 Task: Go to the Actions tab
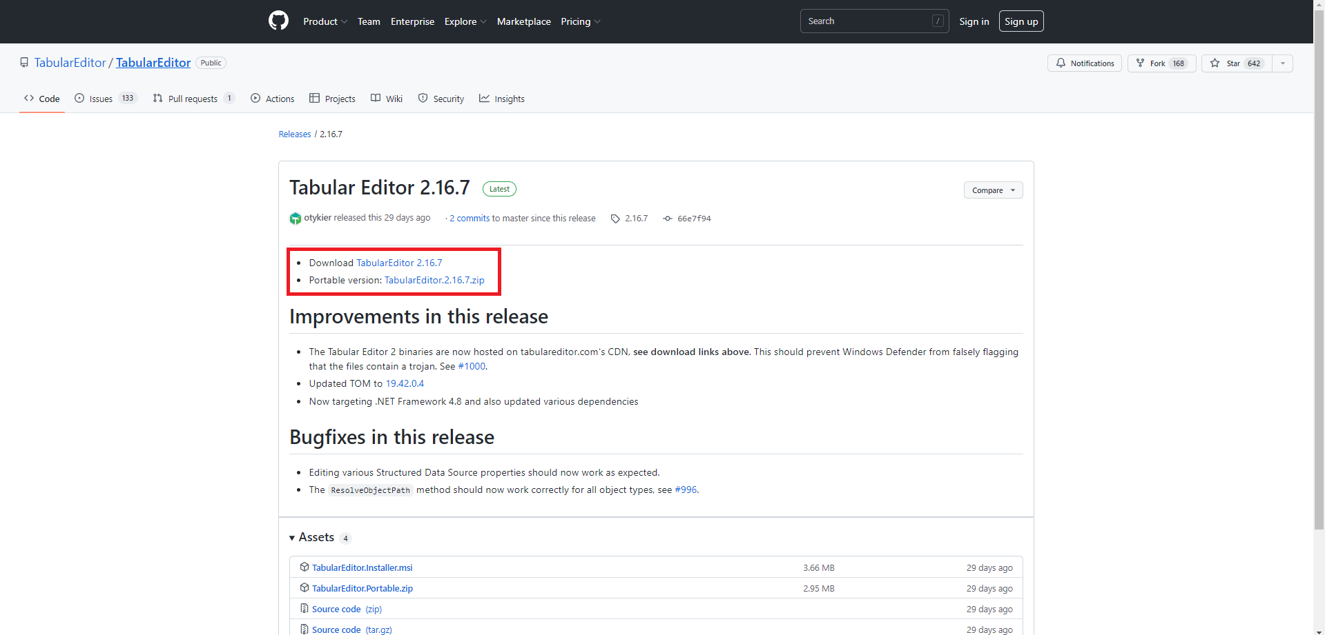pyautogui.click(x=273, y=99)
